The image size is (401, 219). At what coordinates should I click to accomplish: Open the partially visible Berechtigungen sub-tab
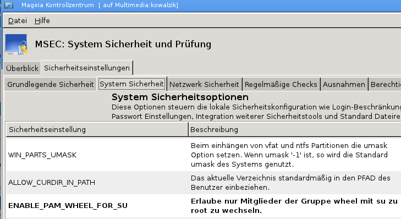click(x=385, y=84)
